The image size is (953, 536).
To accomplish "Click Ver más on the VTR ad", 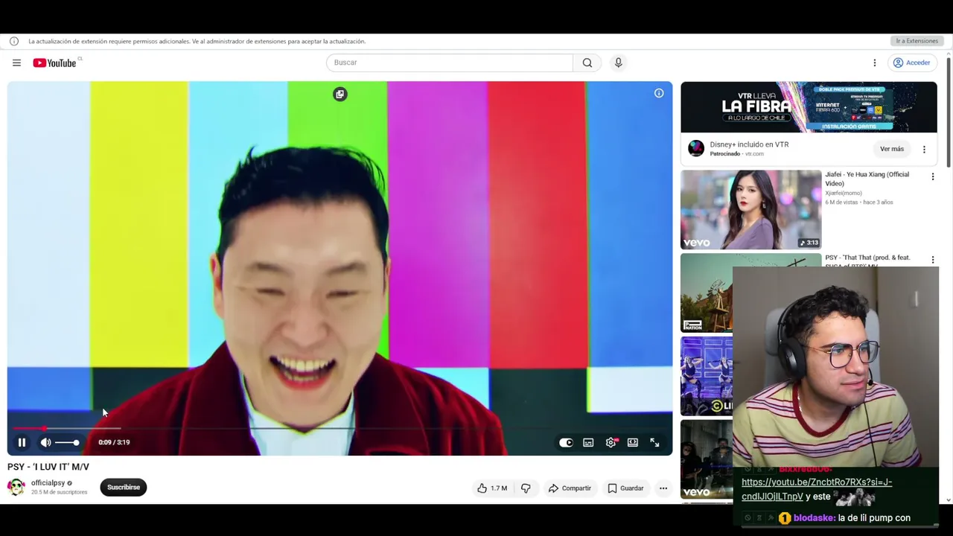I will click(x=892, y=149).
